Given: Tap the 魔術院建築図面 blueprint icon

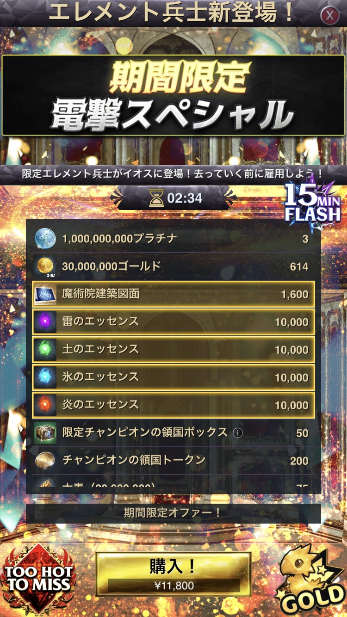Looking at the screenshot, I should 45,294.
